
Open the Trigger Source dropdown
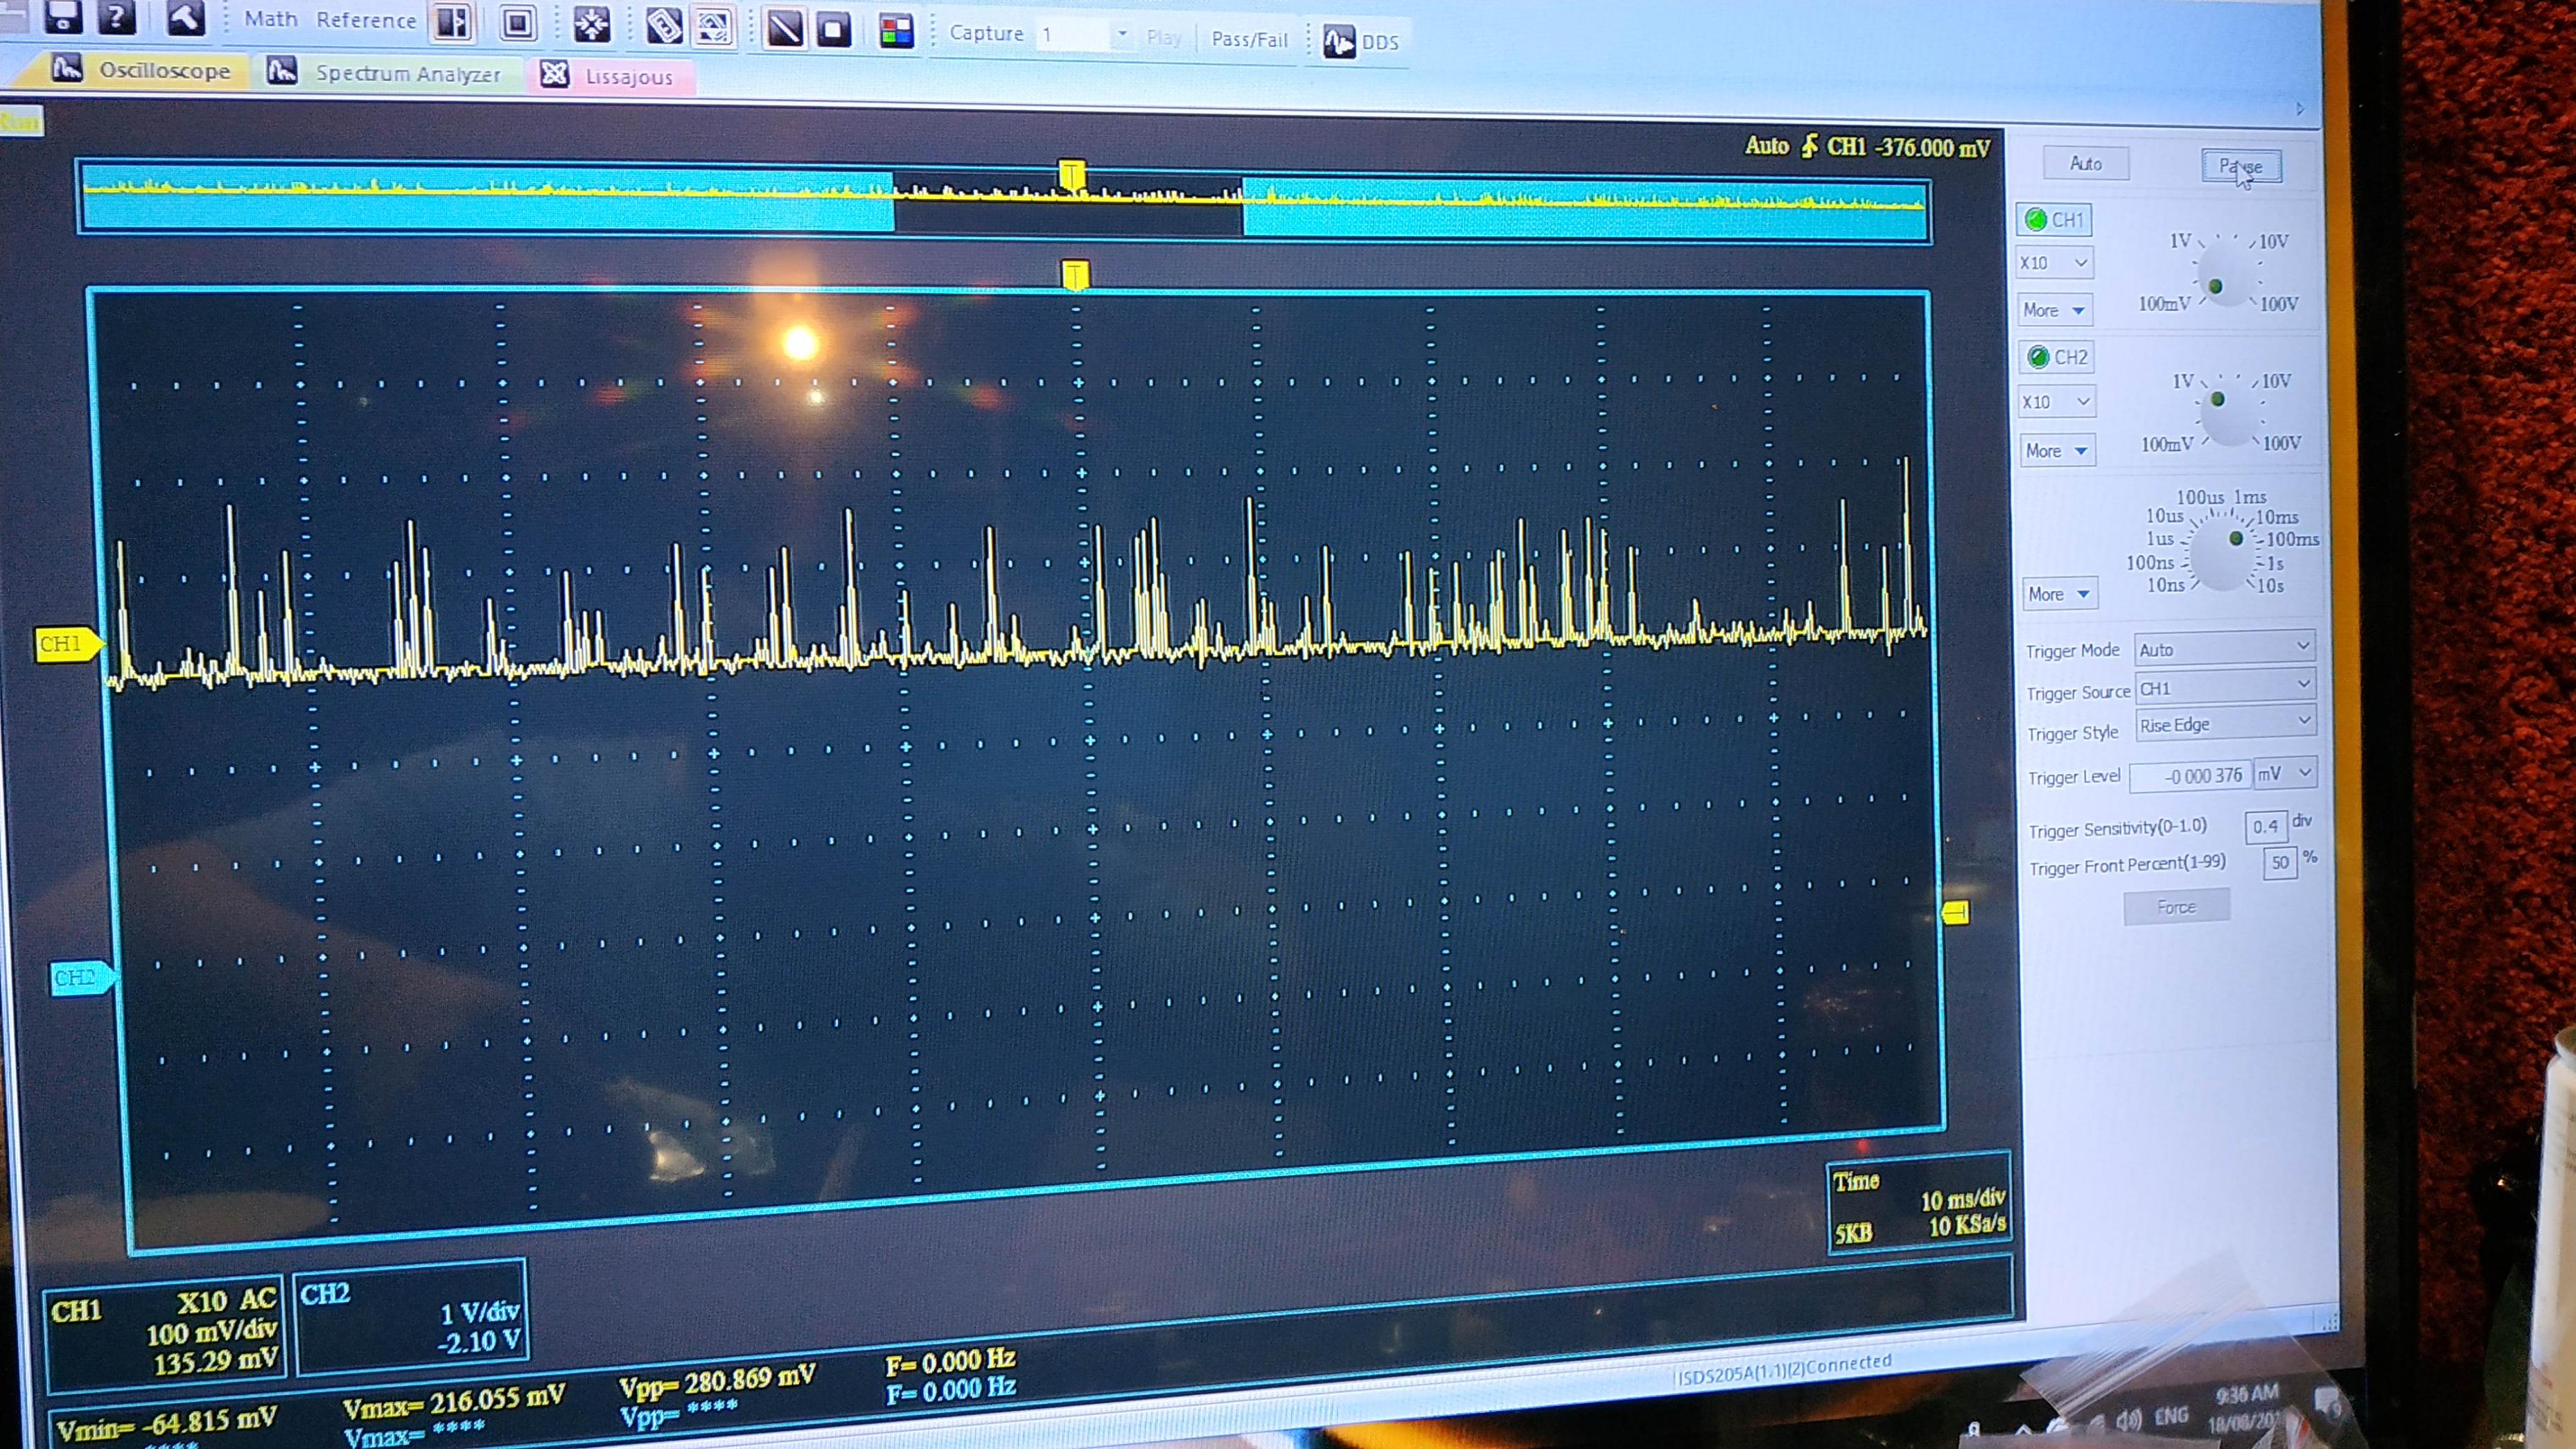pyautogui.click(x=2225, y=687)
